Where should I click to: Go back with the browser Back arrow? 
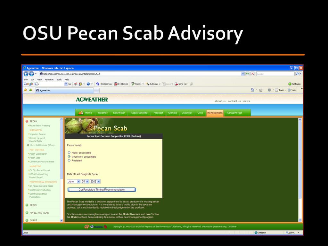(x=26, y=74)
